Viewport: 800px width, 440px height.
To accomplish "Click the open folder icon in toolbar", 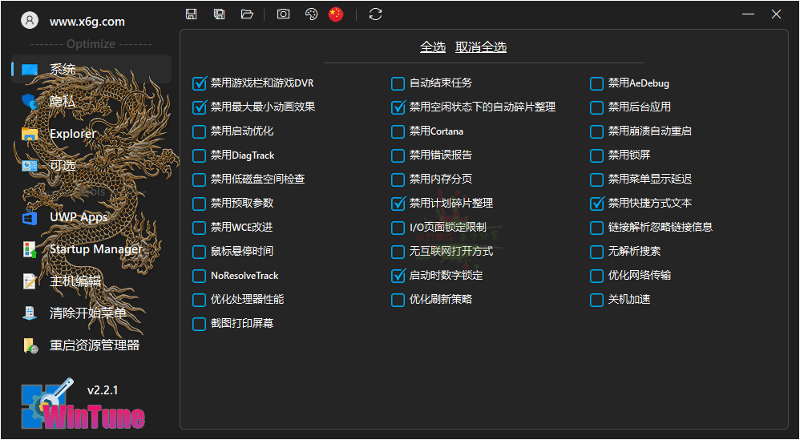I will pyautogui.click(x=247, y=14).
